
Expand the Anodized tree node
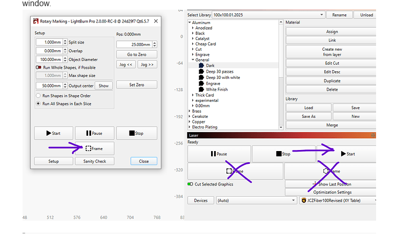point(193,28)
